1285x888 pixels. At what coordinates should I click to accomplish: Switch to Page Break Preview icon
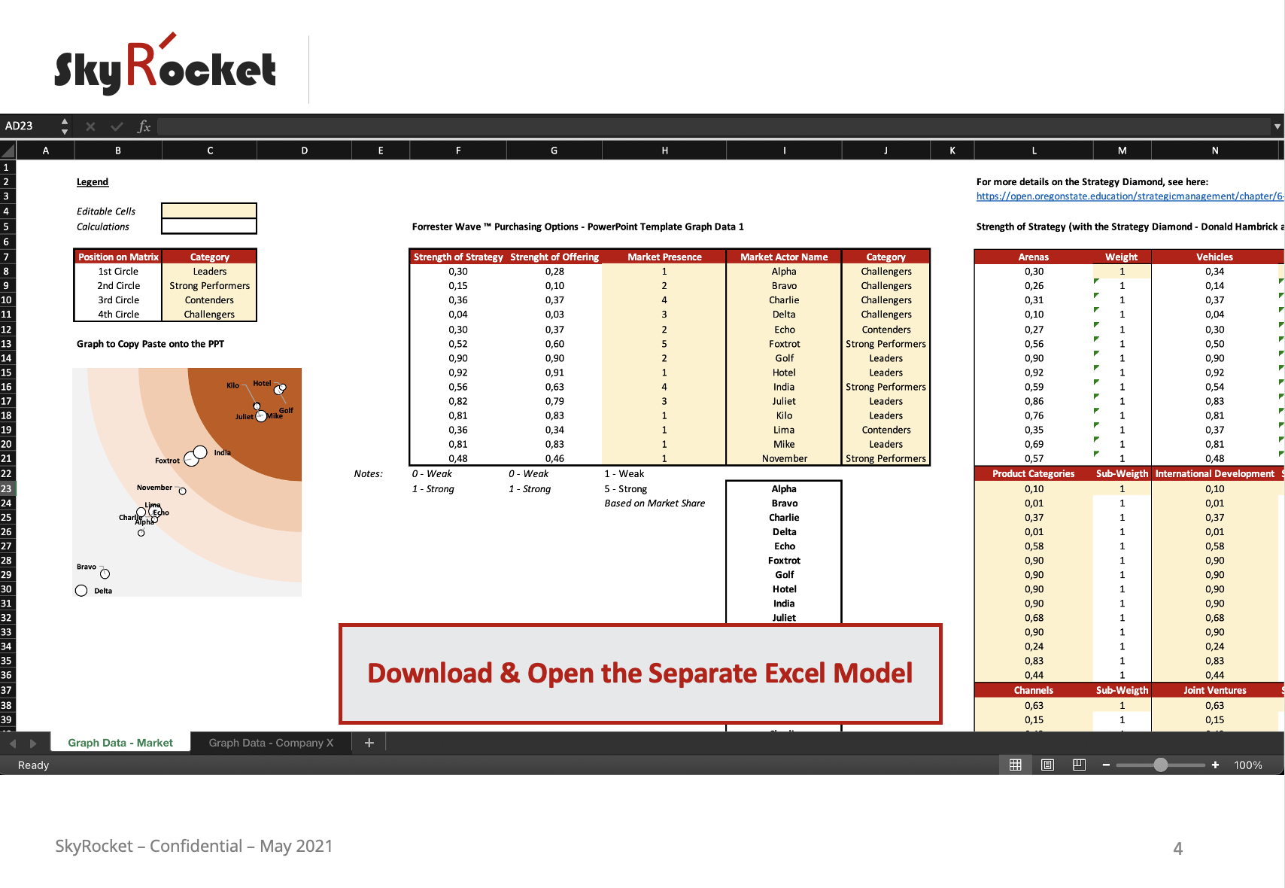[1079, 765]
